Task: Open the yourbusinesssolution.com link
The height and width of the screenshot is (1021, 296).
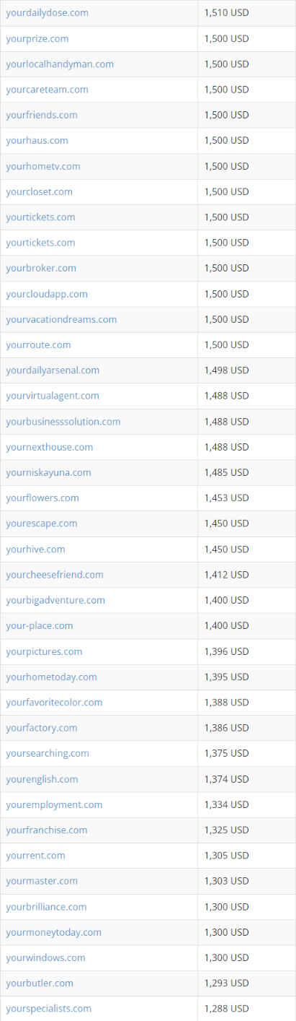Action: (x=63, y=422)
